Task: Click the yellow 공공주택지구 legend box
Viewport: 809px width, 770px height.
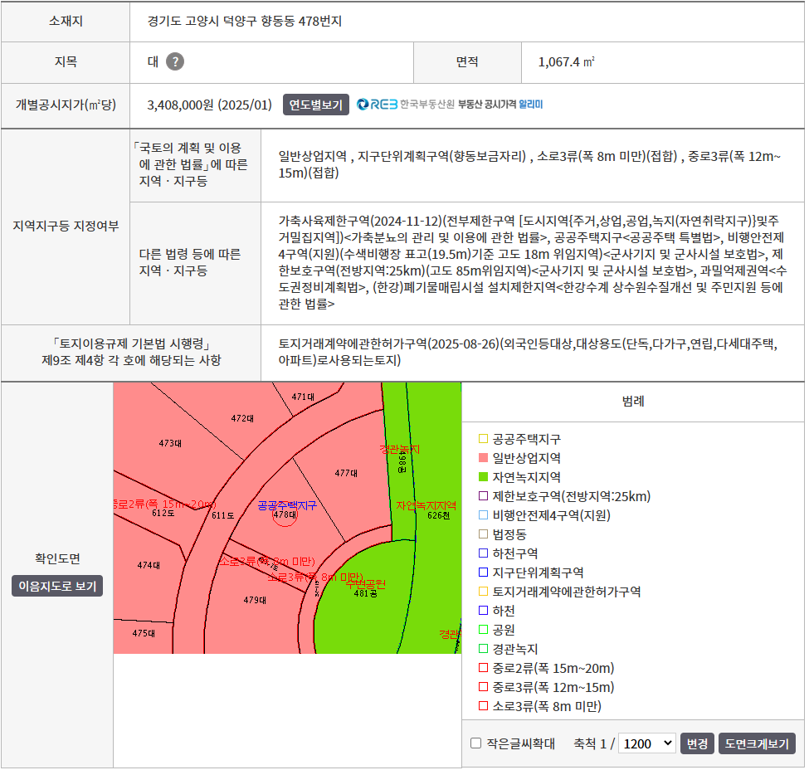Action: click(484, 439)
